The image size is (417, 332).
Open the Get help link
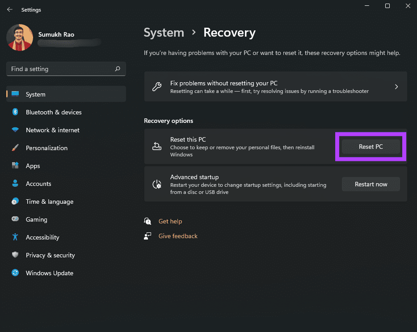pyautogui.click(x=170, y=221)
